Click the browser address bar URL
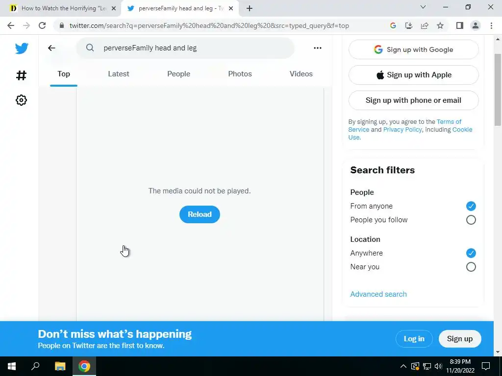The height and width of the screenshot is (376, 502). coord(209,25)
